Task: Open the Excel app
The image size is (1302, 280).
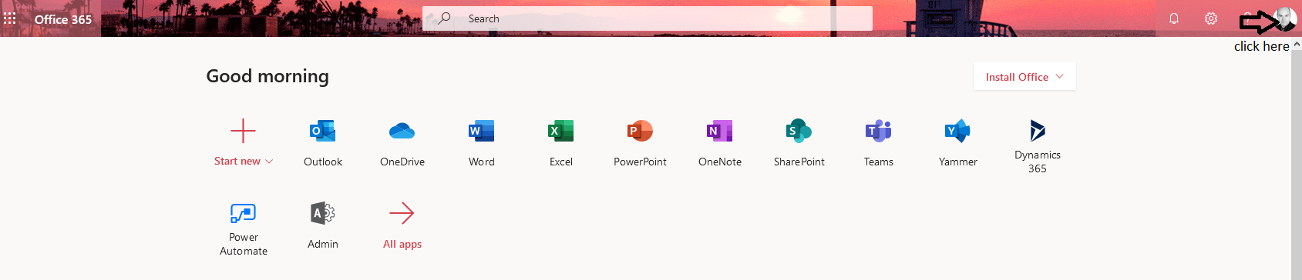Action: pos(560,143)
